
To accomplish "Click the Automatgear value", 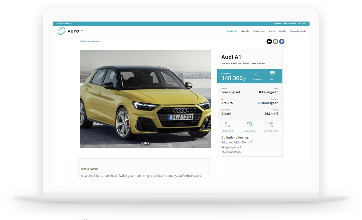I will coord(267,103).
